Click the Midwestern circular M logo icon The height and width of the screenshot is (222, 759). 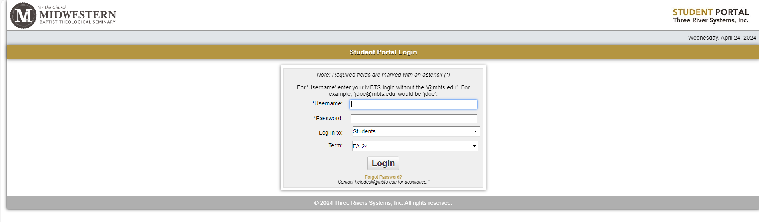pyautogui.click(x=23, y=16)
